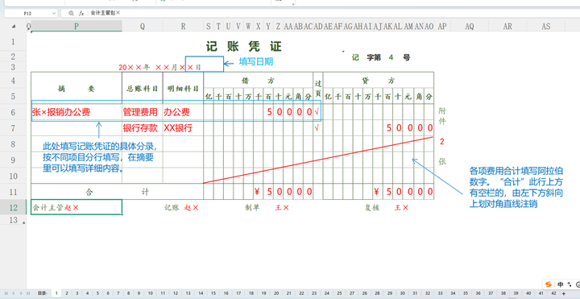Click the ¥ symbol in credit total

(376, 192)
